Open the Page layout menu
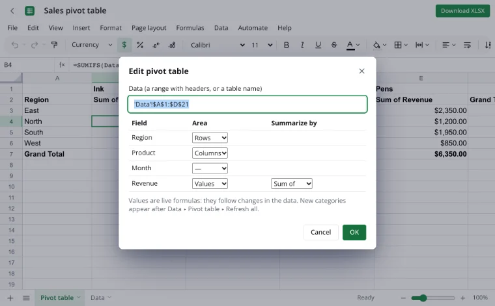 click(x=148, y=28)
